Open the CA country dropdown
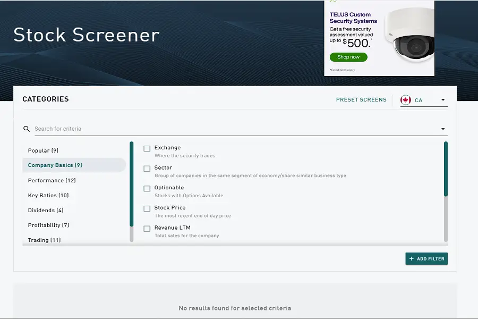 pyautogui.click(x=442, y=100)
